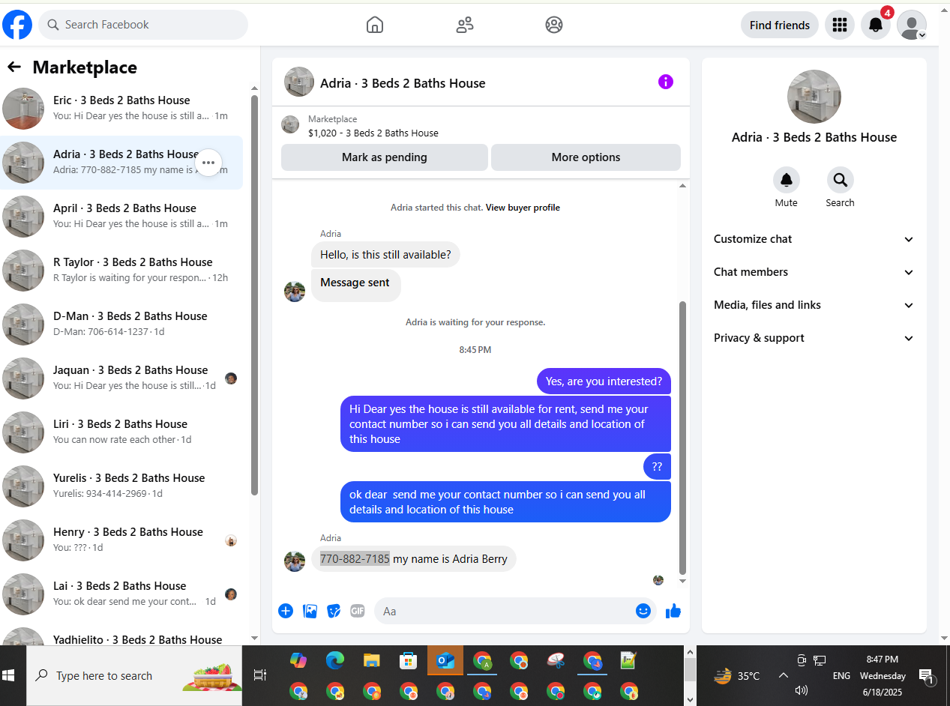Open Eric's conversation in the list
950x706 pixels.
click(122, 109)
